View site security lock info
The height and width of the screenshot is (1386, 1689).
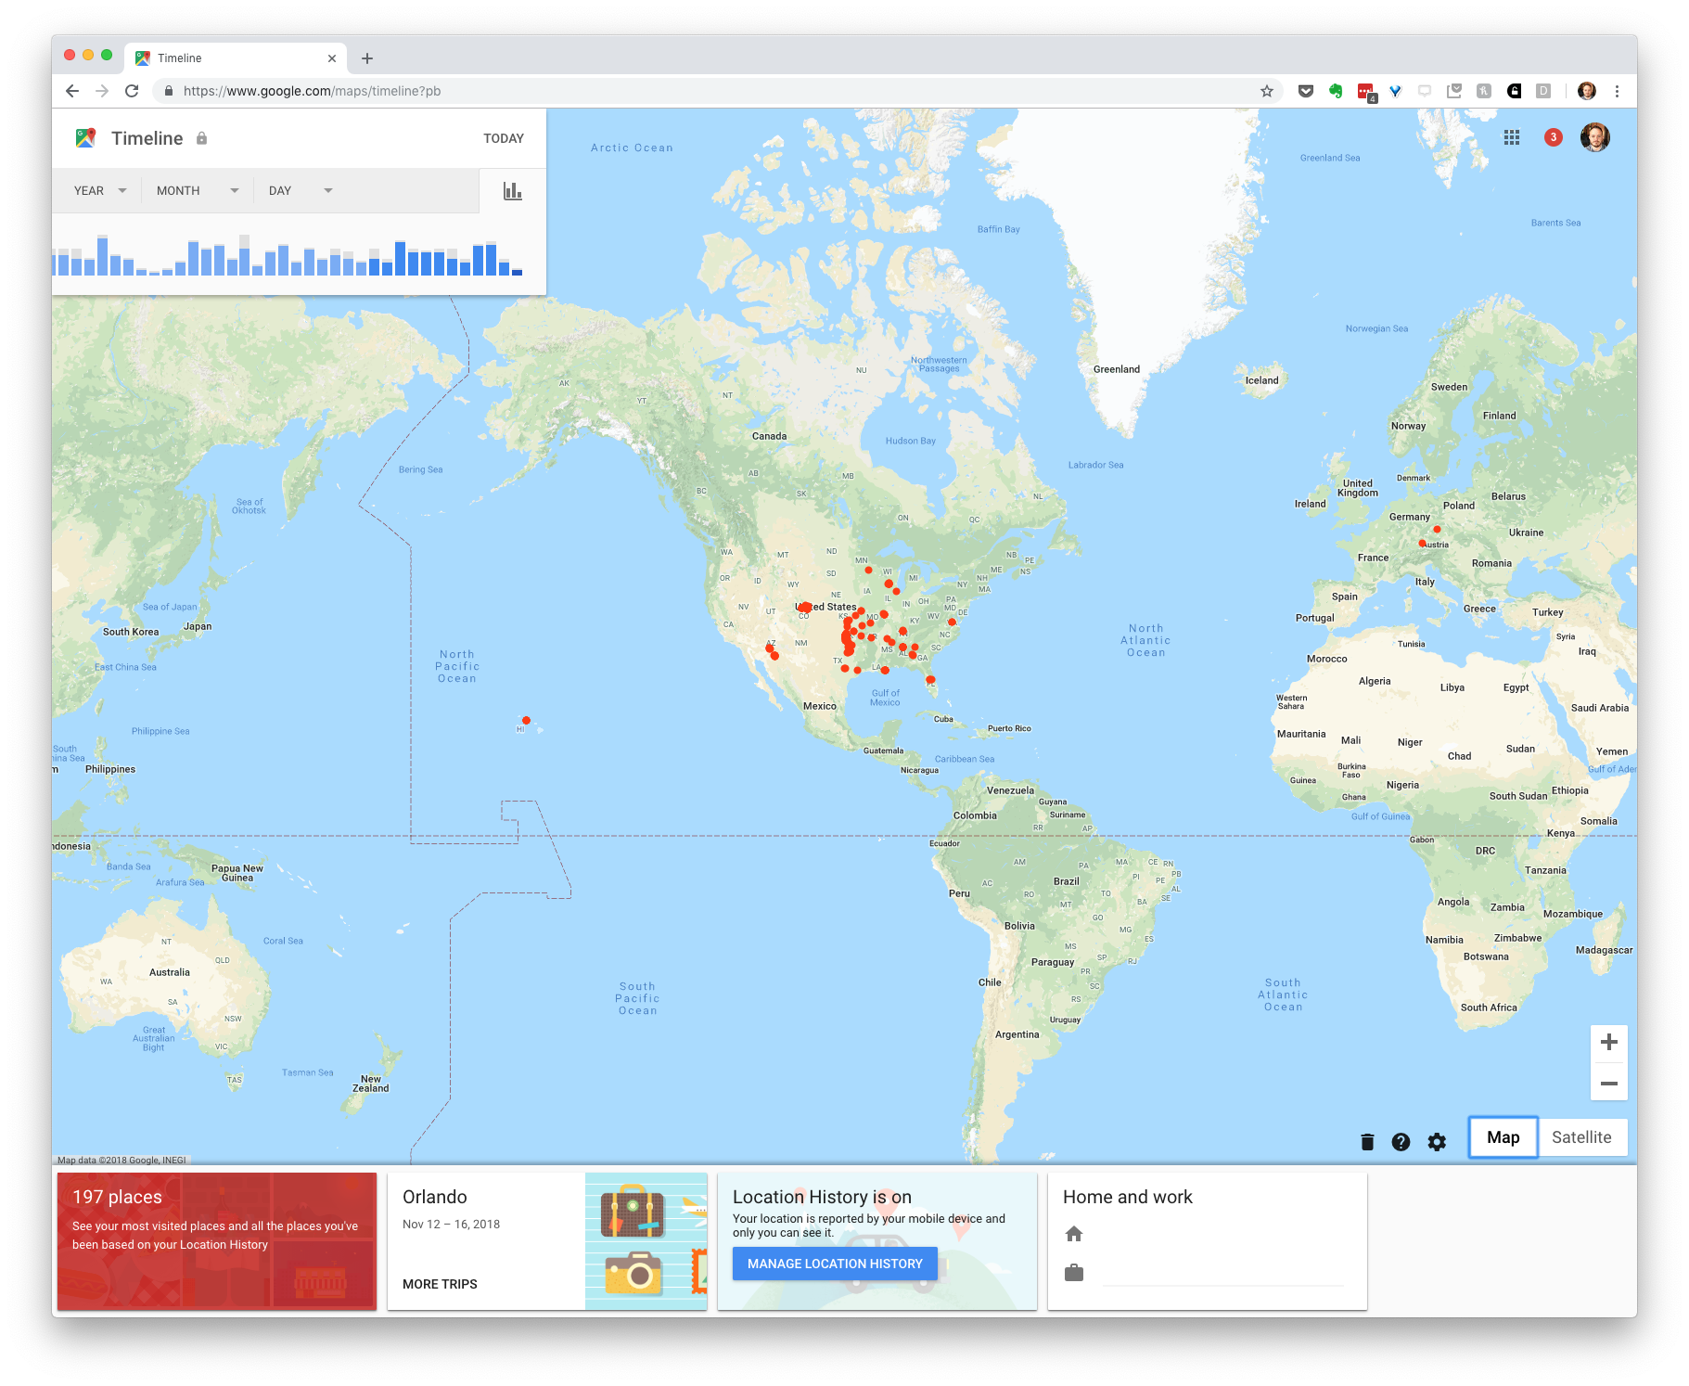pyautogui.click(x=169, y=91)
